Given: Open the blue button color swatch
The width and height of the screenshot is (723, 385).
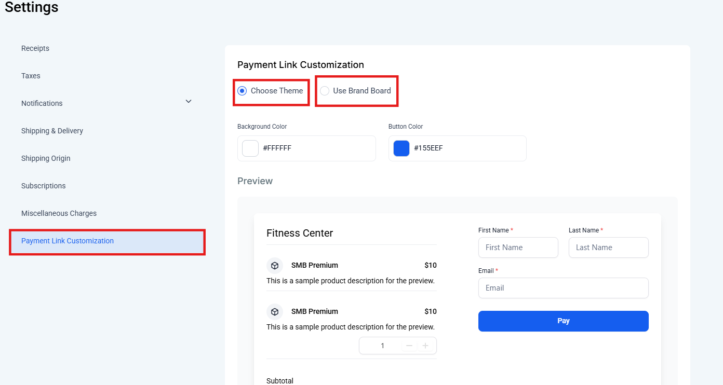Looking at the screenshot, I should click(x=401, y=148).
